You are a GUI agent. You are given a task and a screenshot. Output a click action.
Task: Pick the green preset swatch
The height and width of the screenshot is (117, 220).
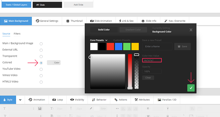[x=127, y=47]
